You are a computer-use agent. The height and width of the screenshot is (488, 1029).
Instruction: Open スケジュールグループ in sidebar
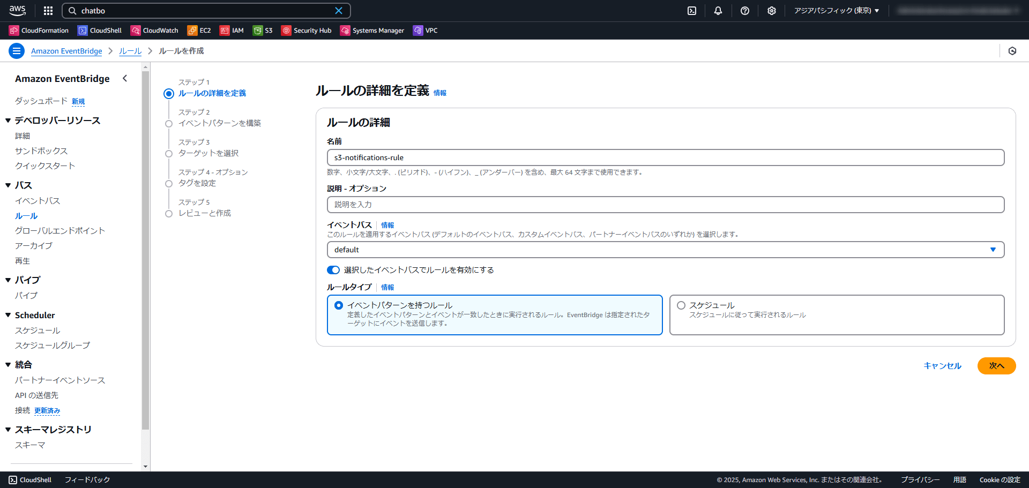pos(53,346)
